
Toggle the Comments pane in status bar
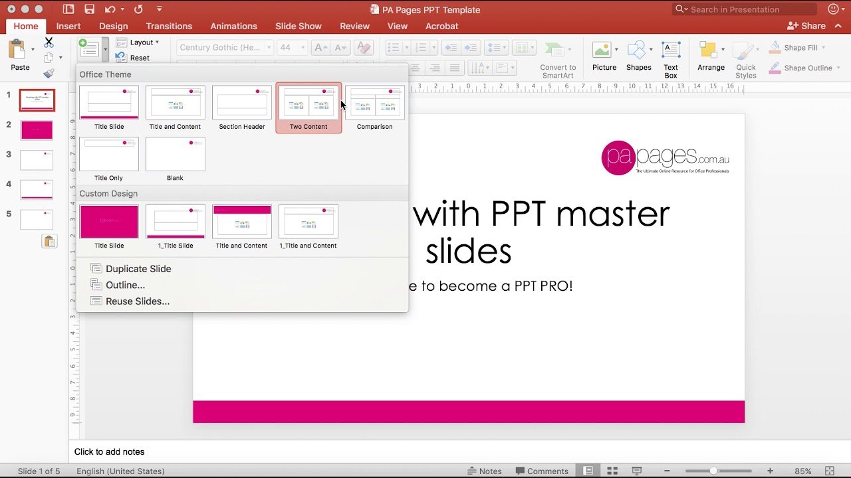click(x=542, y=471)
